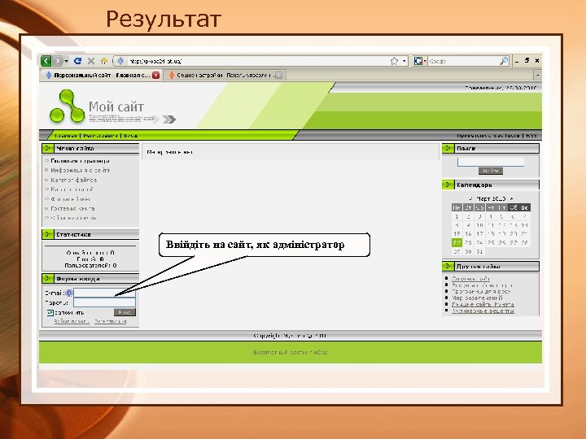Click the bookmark star in address bar
The height and width of the screenshot is (439, 586).
pyautogui.click(x=394, y=61)
